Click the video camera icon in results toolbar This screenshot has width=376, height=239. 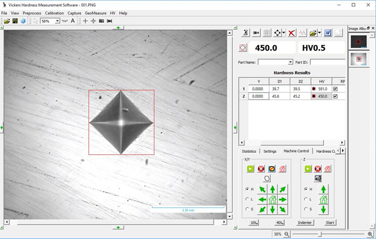pos(256,33)
